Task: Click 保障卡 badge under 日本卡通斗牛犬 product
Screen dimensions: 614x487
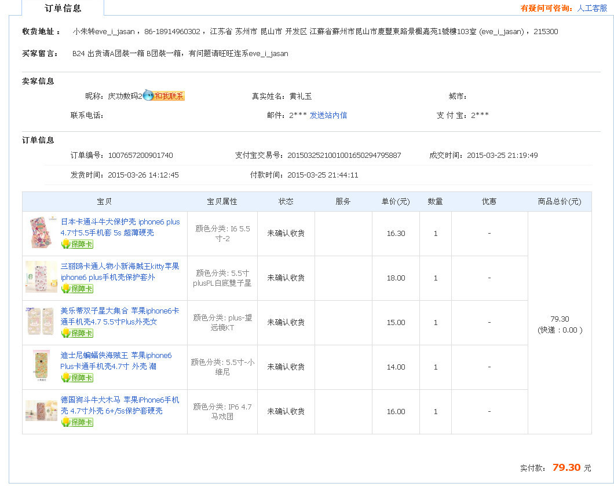Action: (77, 244)
